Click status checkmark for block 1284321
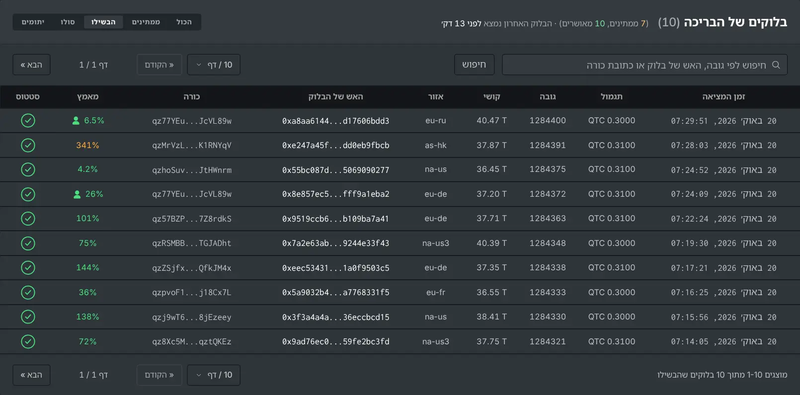Image resolution: width=800 pixels, height=395 pixels. [x=28, y=341]
